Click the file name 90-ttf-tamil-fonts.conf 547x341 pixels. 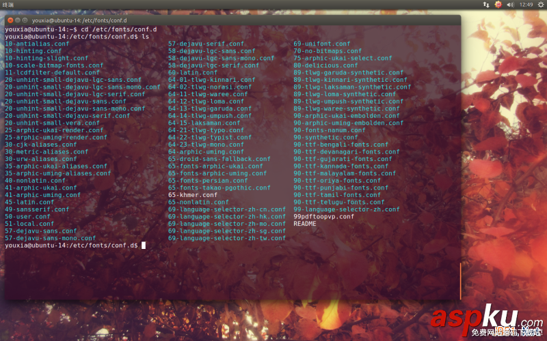coord(337,195)
